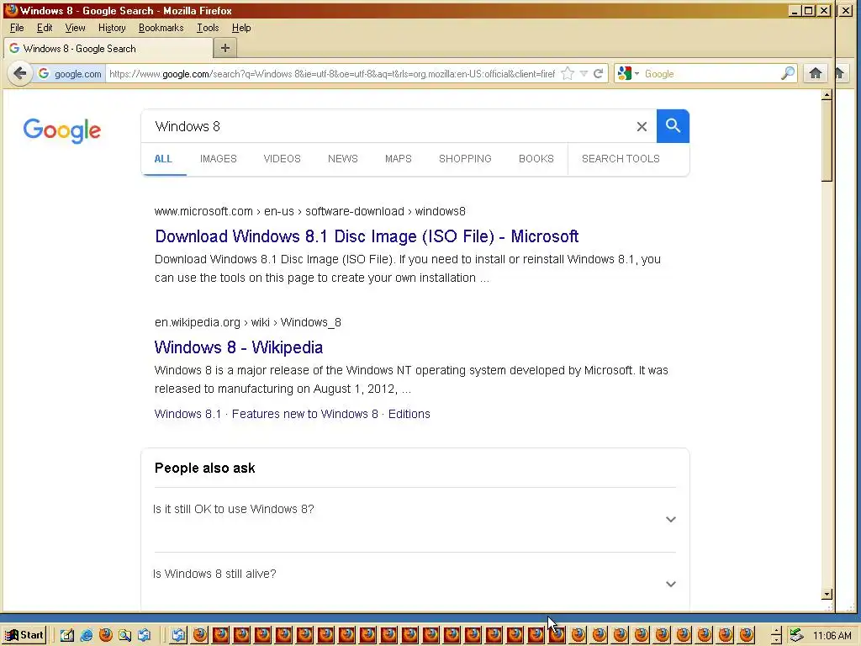Follow the Windows 8.1 sublink

188,414
